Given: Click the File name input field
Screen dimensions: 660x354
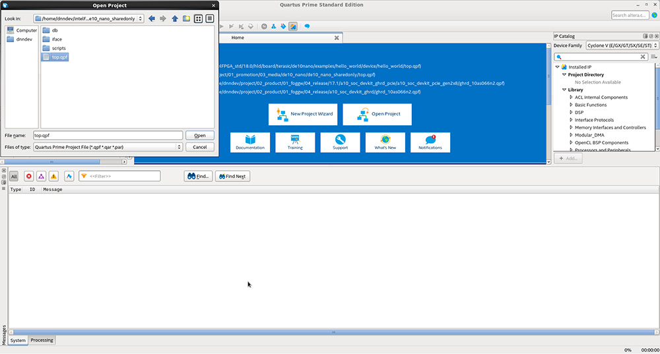Looking at the screenshot, I should pos(108,135).
